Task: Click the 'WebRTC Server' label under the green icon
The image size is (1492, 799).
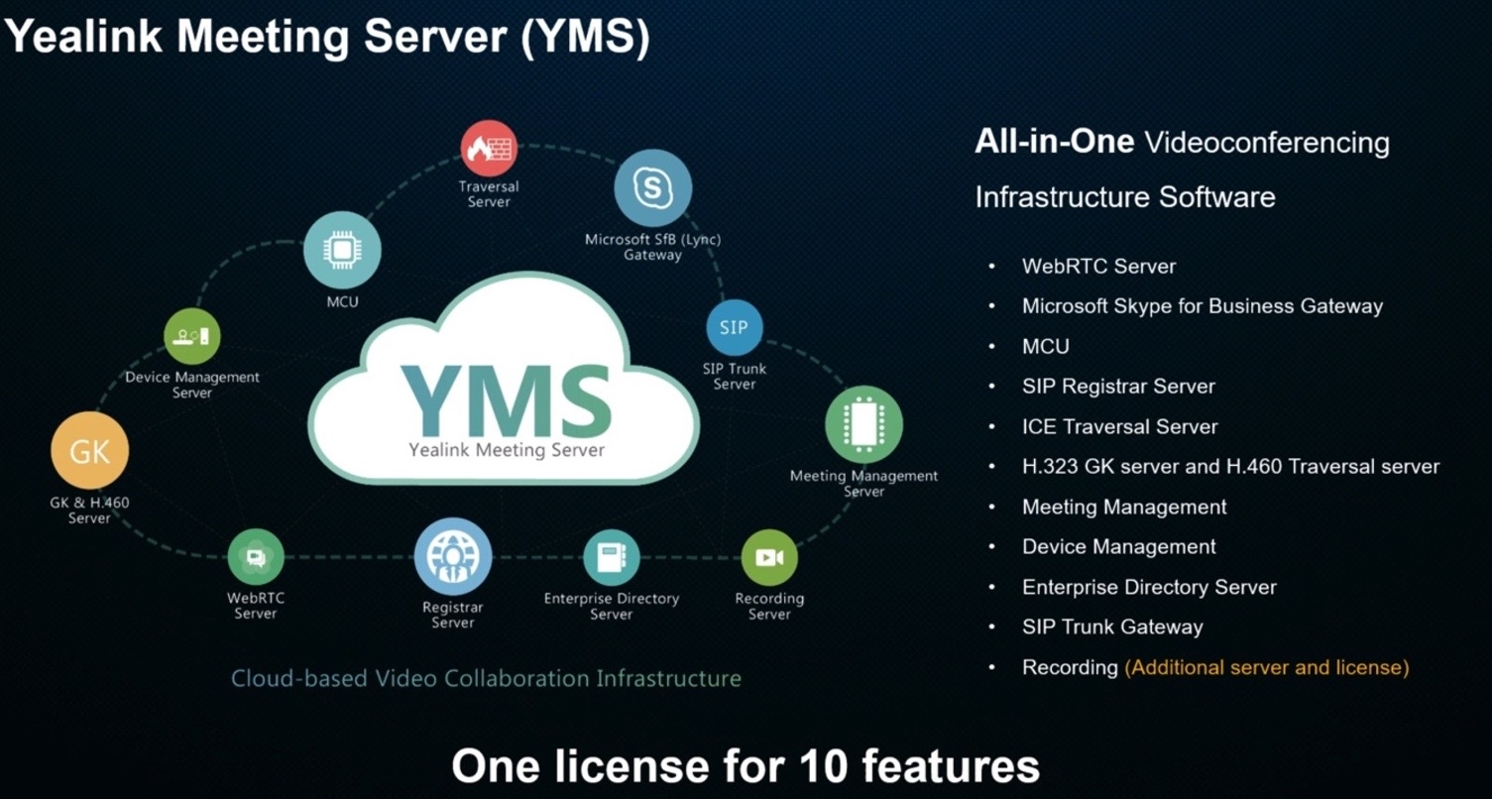Action: point(256,606)
